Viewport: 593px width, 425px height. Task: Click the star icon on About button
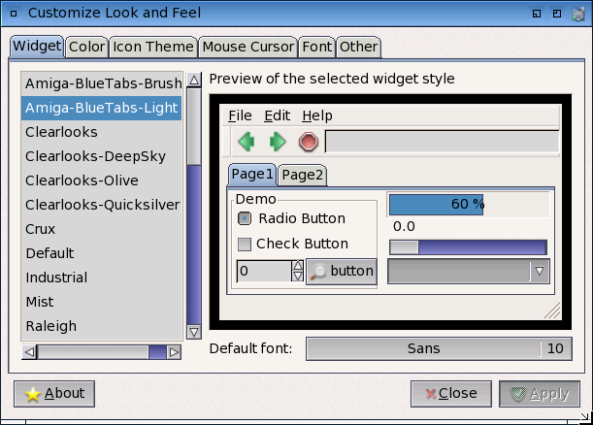(33, 394)
